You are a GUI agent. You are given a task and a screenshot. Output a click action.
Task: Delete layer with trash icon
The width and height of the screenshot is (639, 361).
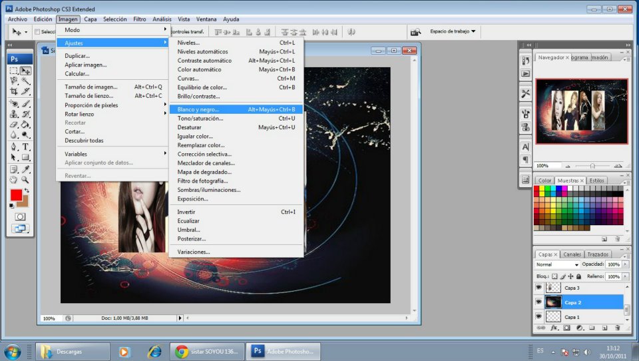[x=618, y=328]
